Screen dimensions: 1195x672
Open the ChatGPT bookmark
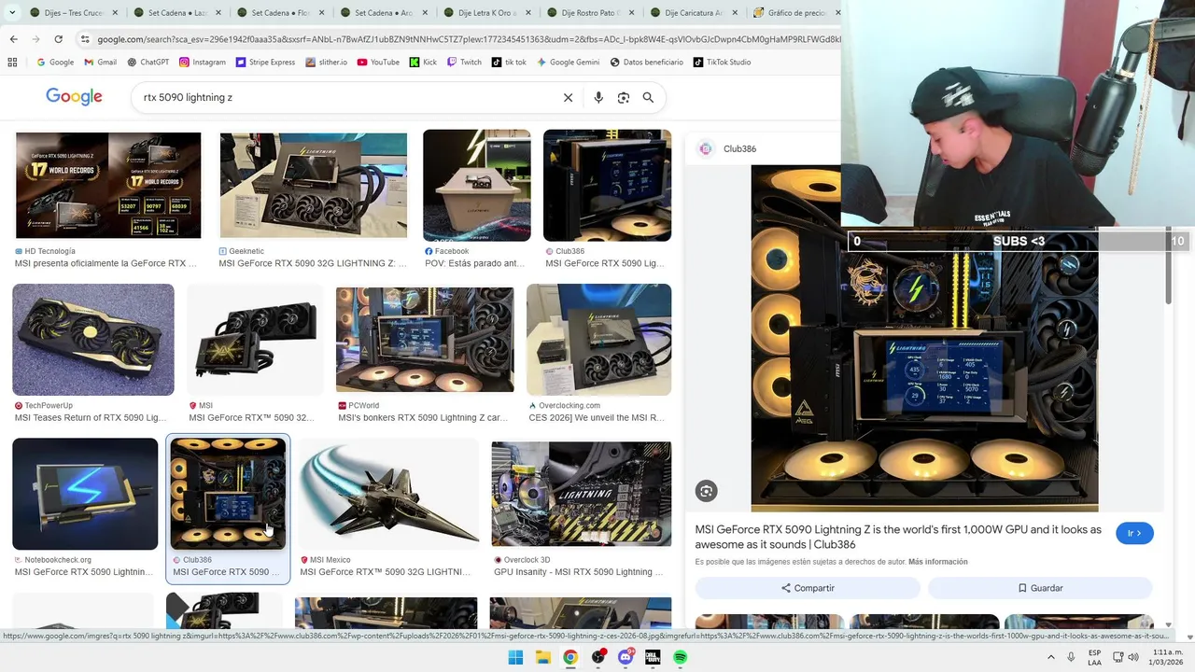coord(148,63)
